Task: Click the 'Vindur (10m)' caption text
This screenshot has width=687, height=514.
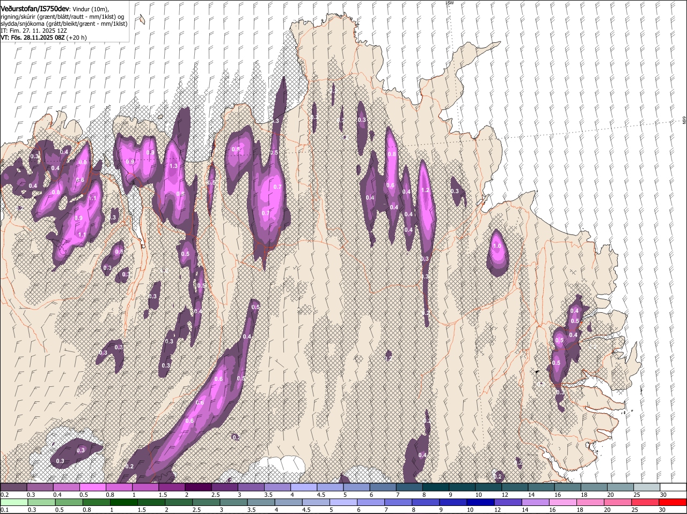Action: coord(91,10)
